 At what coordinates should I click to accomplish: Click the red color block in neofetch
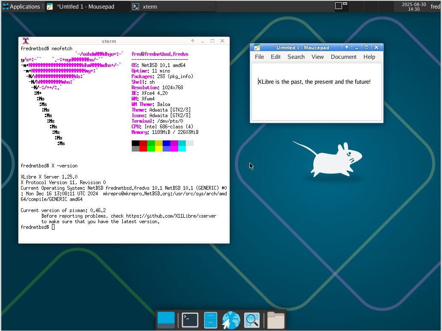pos(143,143)
